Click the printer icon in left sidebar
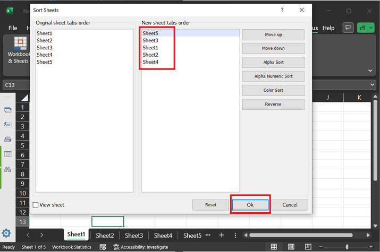The width and height of the screenshot is (380, 252). point(8,140)
